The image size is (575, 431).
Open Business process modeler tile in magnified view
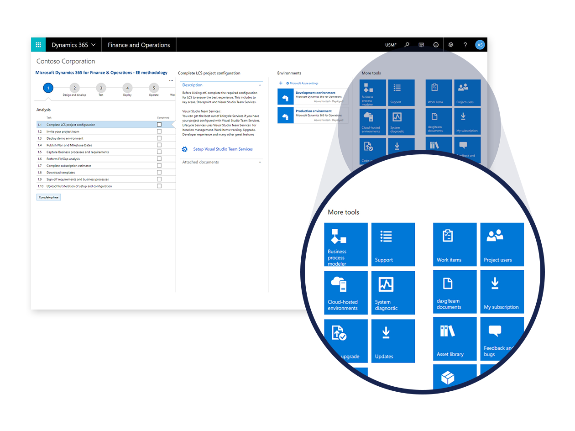pos(346,244)
